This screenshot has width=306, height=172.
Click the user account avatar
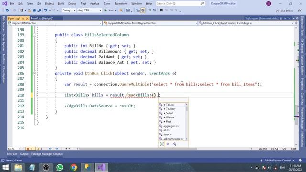tap(269, 3)
